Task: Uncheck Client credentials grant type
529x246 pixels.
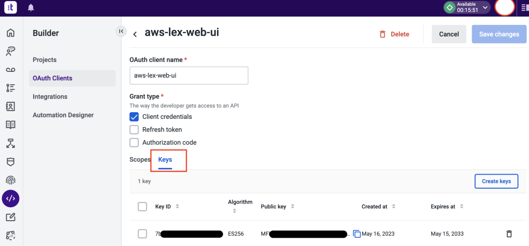Action: click(x=134, y=117)
